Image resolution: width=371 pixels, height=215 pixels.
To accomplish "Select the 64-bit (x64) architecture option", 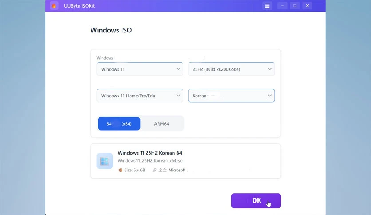I will tap(119, 124).
